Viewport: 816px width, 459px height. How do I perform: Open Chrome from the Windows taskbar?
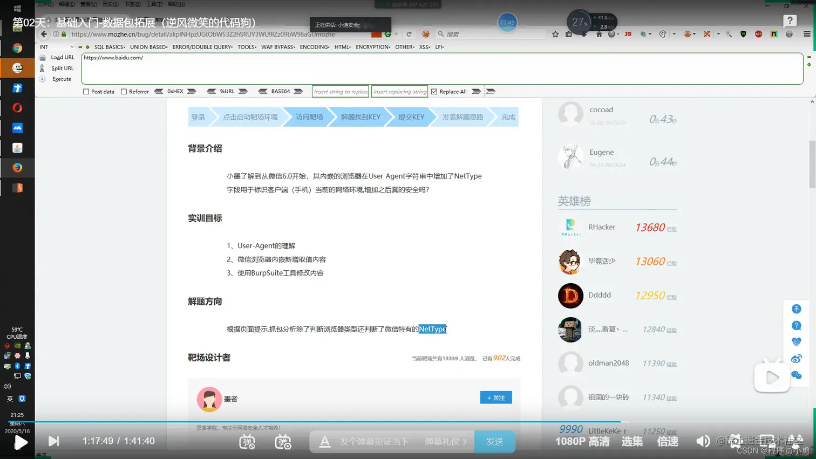click(x=17, y=48)
